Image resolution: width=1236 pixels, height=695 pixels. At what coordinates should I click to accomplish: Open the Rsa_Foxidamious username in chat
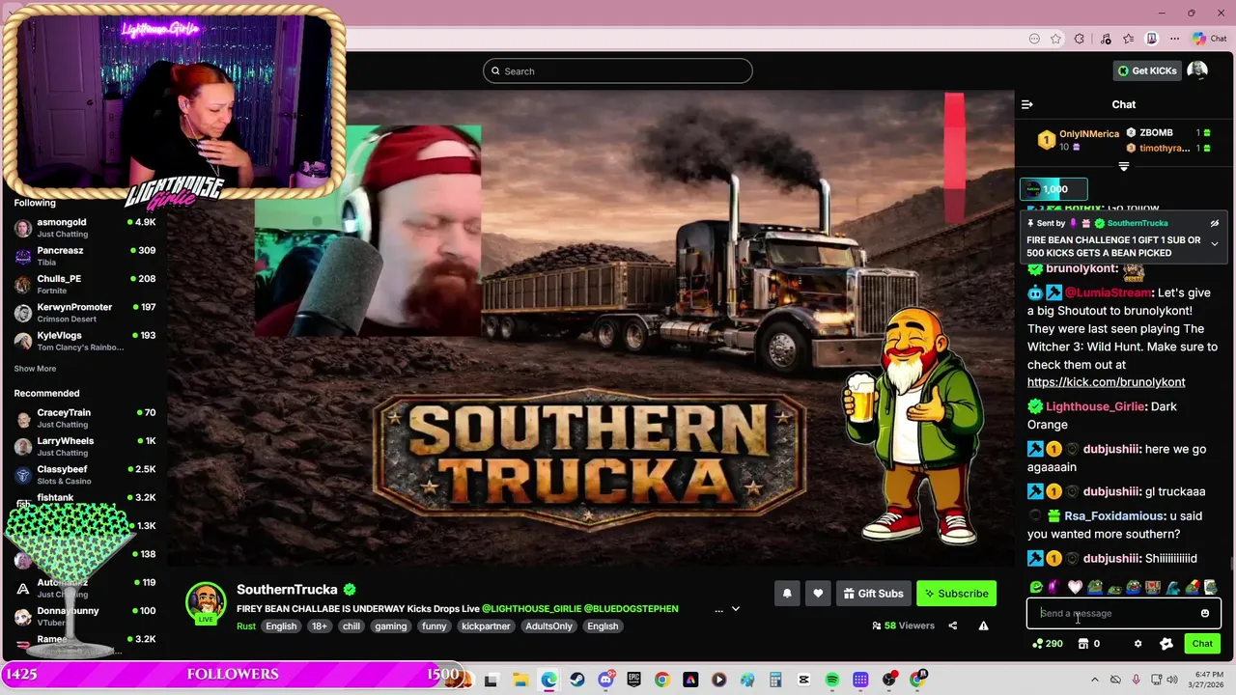[1114, 515]
